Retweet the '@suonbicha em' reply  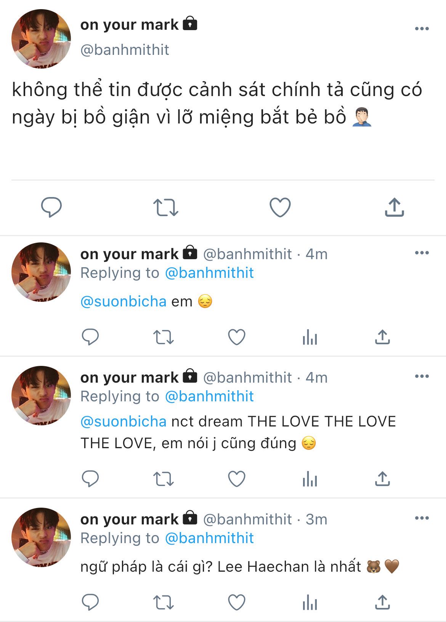pyautogui.click(x=163, y=337)
